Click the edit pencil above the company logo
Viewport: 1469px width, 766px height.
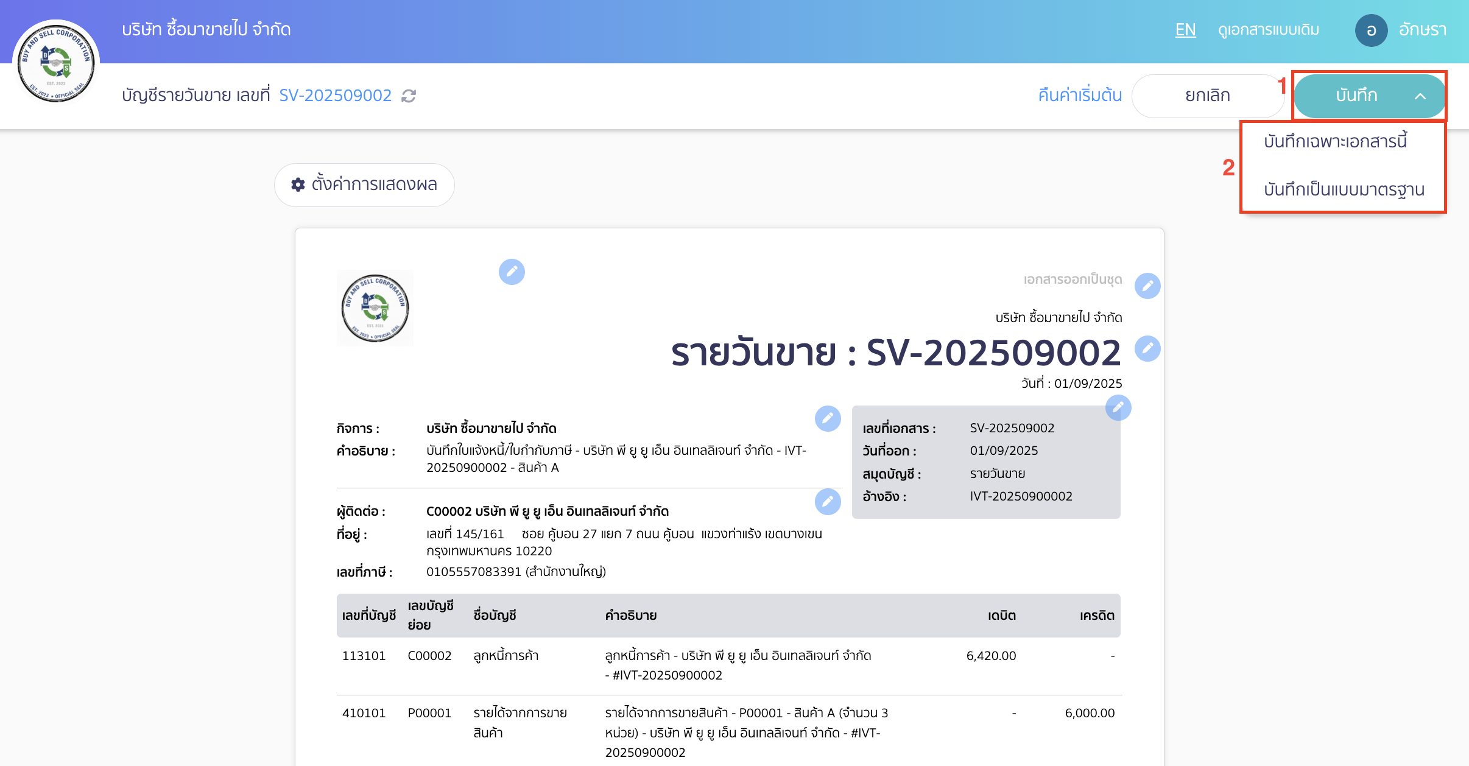click(x=512, y=272)
